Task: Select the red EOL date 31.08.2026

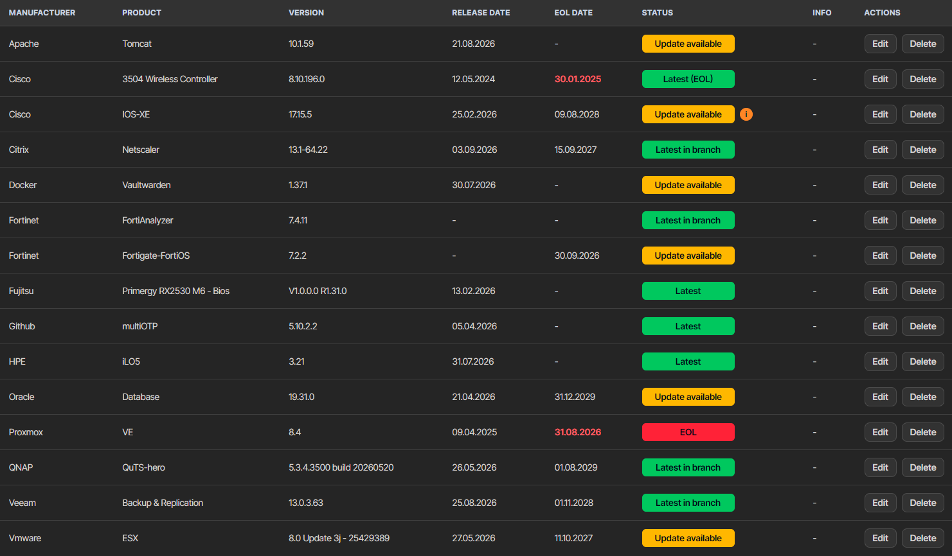Action: 578,432
